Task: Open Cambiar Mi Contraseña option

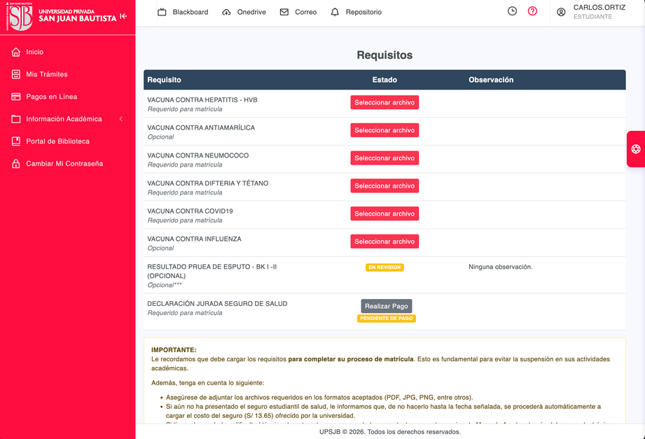Action: click(64, 164)
